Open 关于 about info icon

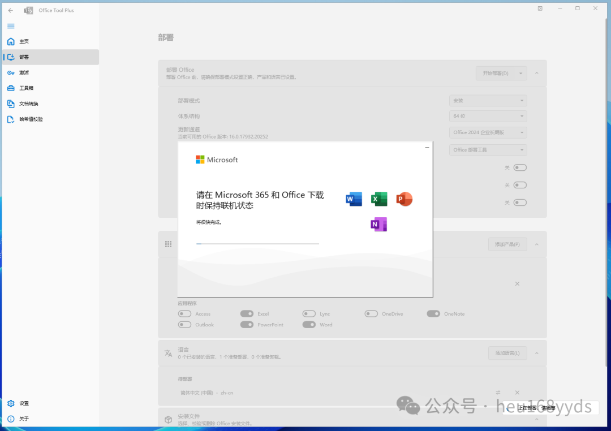pyautogui.click(x=11, y=419)
